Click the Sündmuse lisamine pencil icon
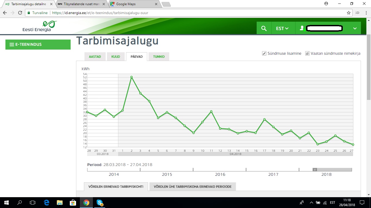 (264, 53)
